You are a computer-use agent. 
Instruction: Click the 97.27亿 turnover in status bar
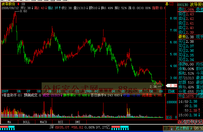coord(103,127)
